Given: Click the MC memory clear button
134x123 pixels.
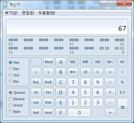Looking at the screenshot, I should 73,62.
